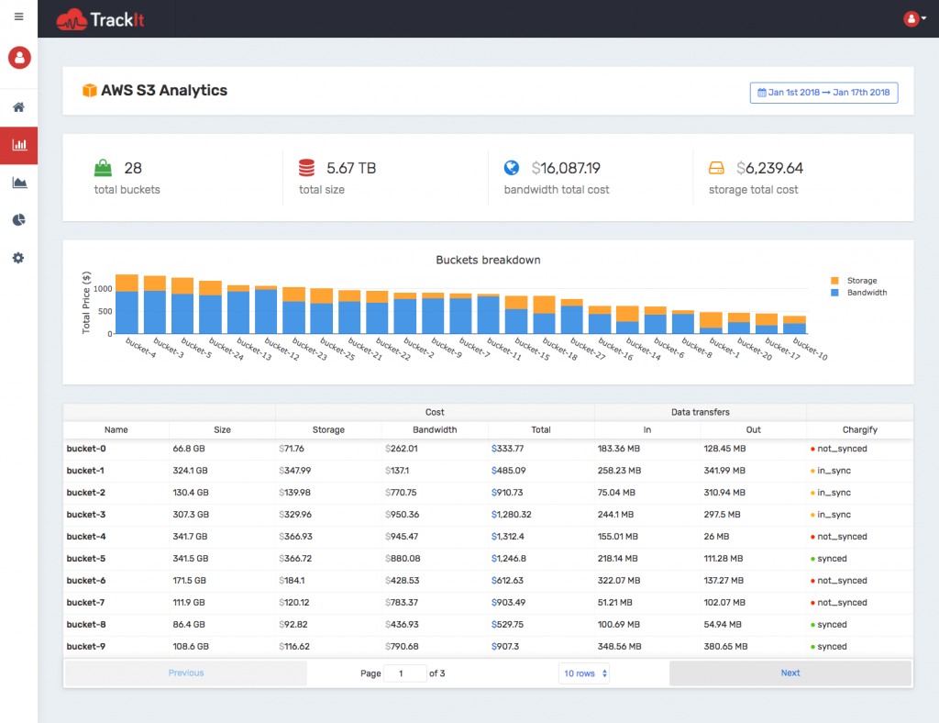Open the settings gear in the sidebar
The image size is (939, 723).
18,258
